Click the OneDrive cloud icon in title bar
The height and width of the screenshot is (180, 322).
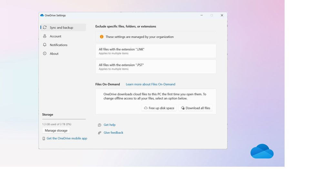(42, 15)
